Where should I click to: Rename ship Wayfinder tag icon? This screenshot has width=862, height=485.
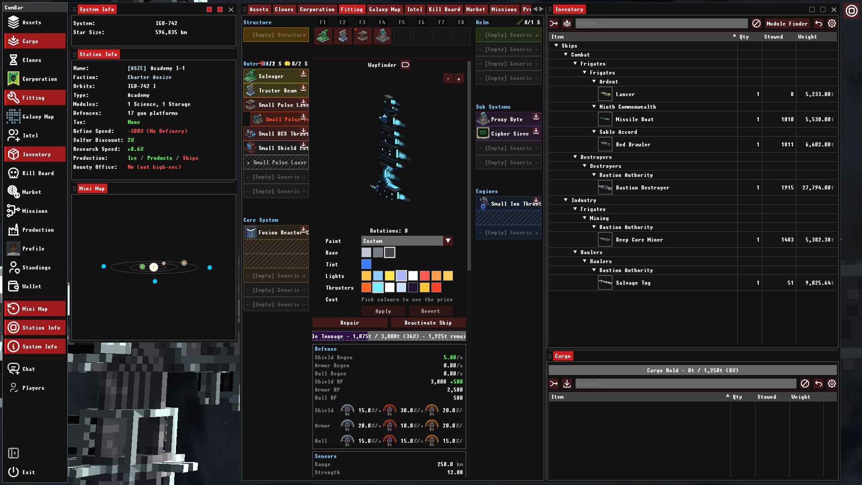405,65
